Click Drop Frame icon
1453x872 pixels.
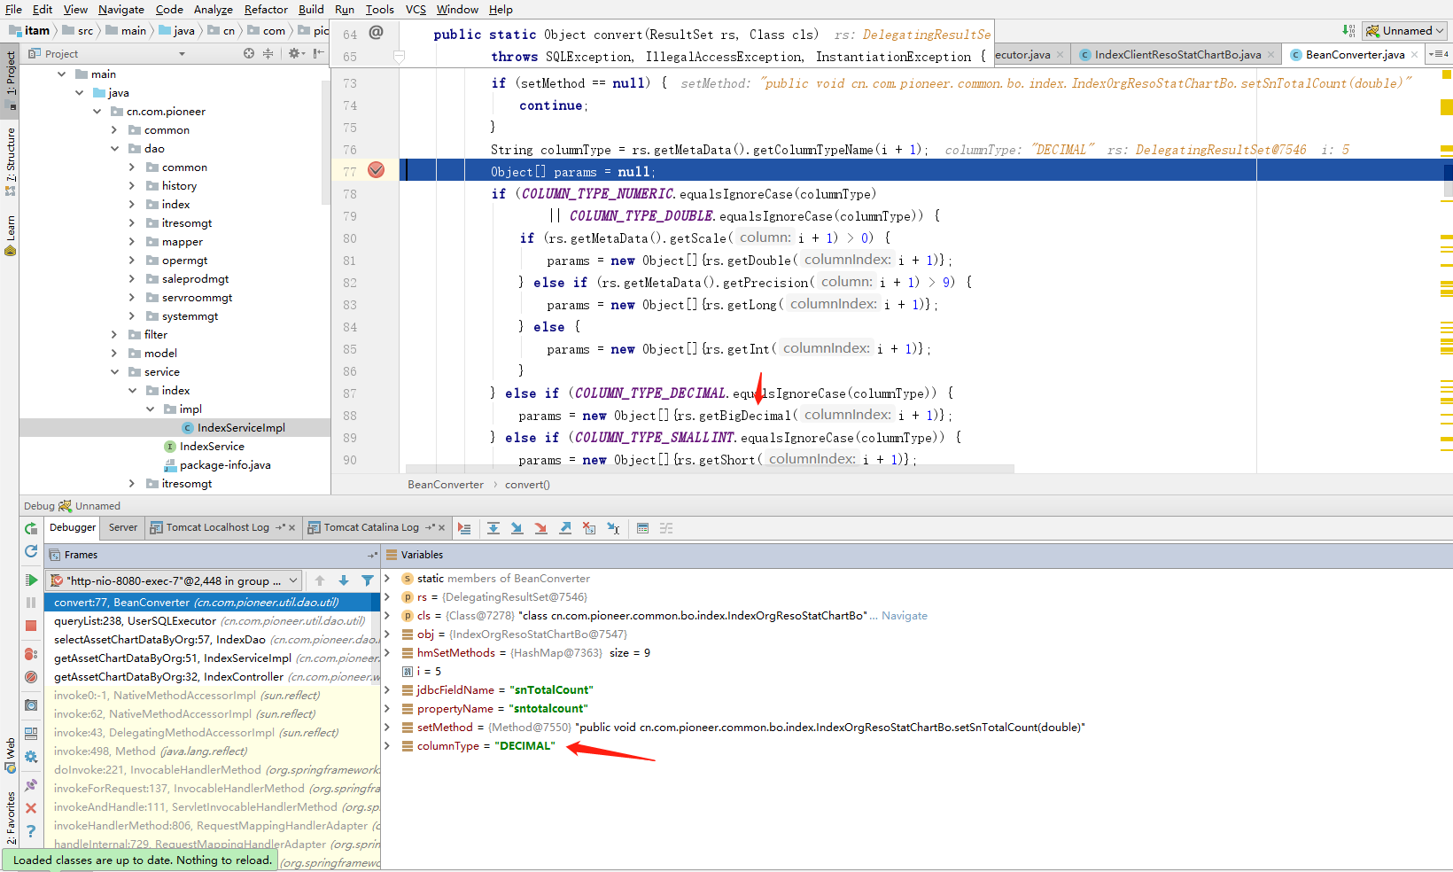pyautogui.click(x=589, y=528)
